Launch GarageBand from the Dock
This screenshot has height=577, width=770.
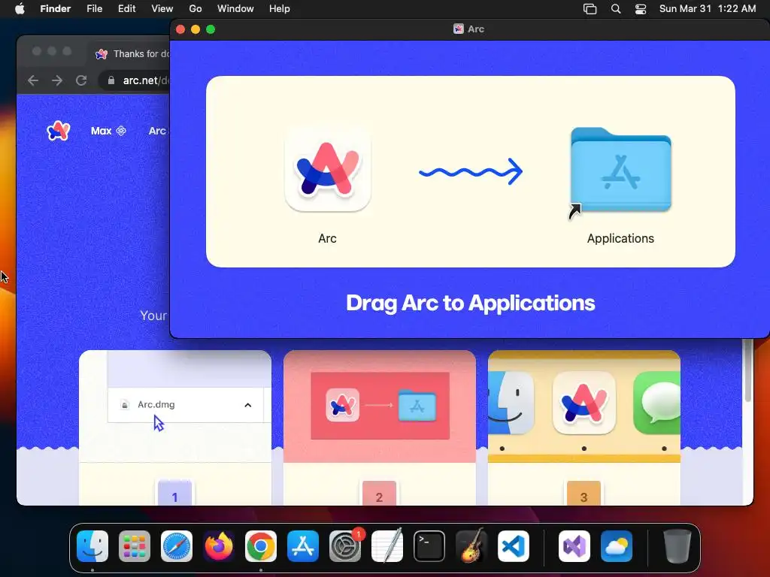pyautogui.click(x=471, y=546)
